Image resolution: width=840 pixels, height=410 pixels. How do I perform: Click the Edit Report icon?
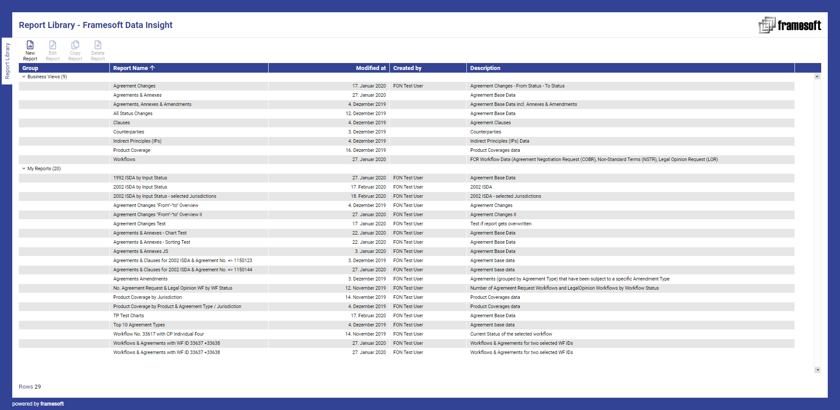click(x=52, y=45)
